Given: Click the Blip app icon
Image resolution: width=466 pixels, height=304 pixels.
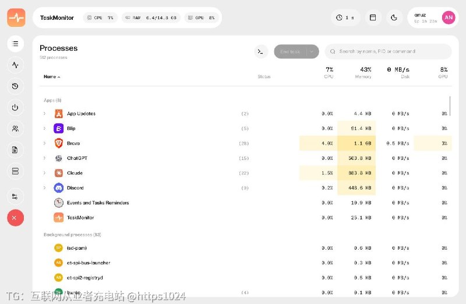Looking at the screenshot, I should click(x=59, y=128).
